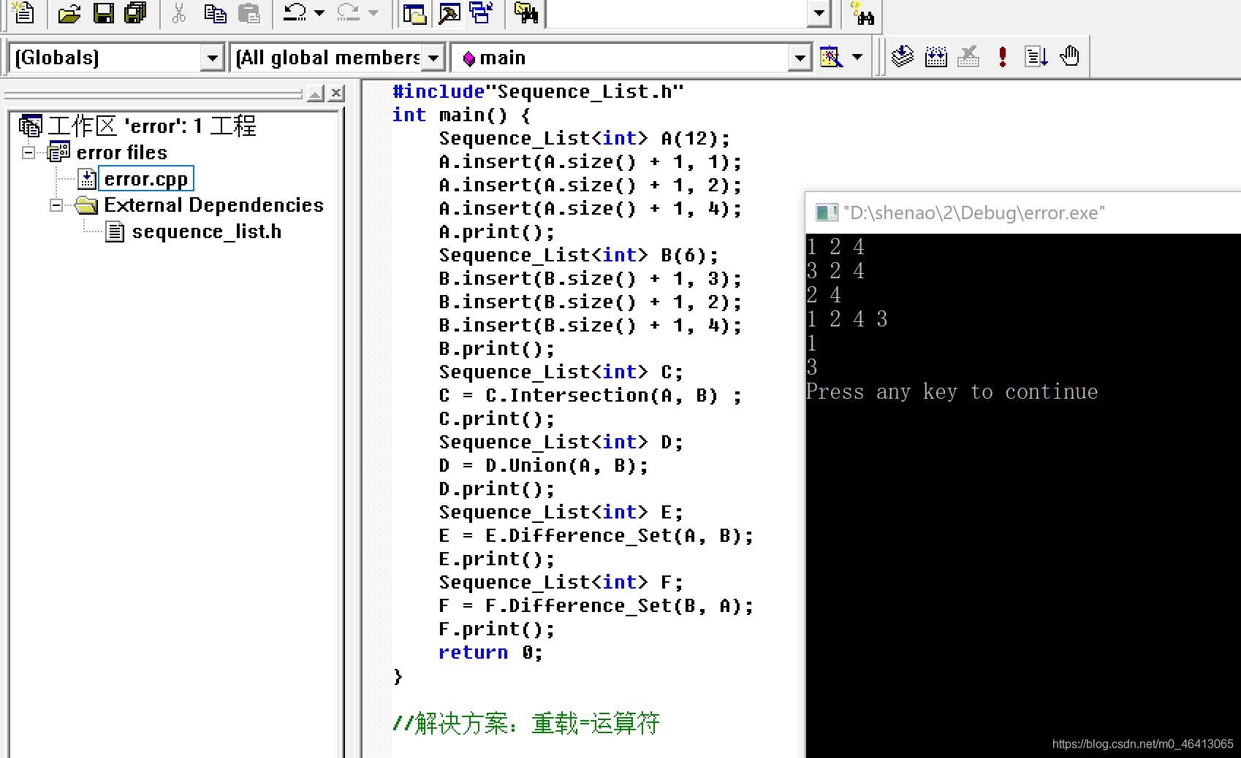Select the External Dependencies folder
The width and height of the screenshot is (1241, 758).
[x=213, y=205]
